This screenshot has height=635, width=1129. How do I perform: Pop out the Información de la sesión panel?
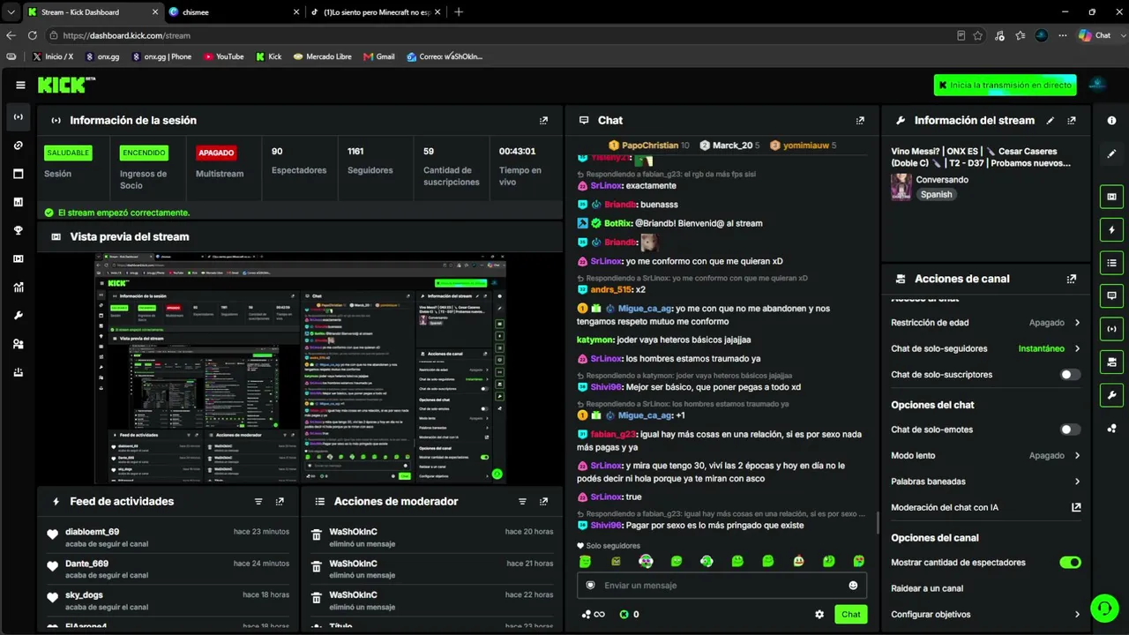(x=543, y=121)
